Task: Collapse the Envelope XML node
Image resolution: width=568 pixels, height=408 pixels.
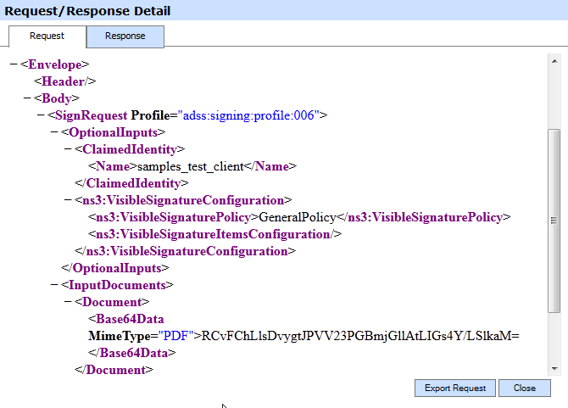Action: pos(13,64)
